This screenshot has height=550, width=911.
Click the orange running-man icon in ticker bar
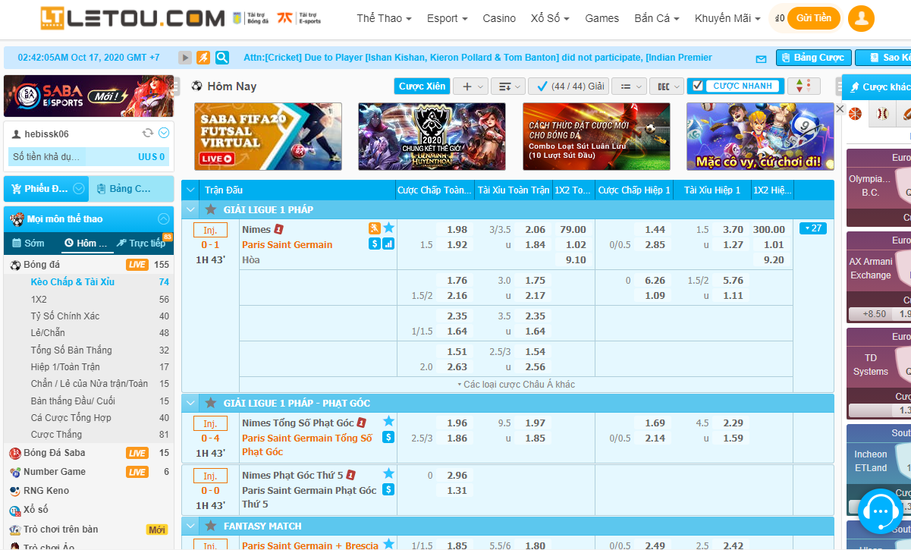tap(203, 58)
